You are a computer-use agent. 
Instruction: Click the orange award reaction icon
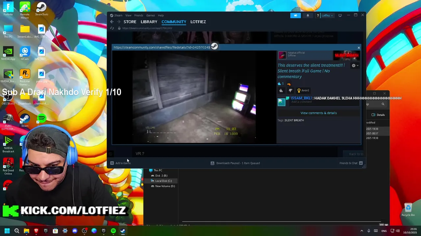289,84
